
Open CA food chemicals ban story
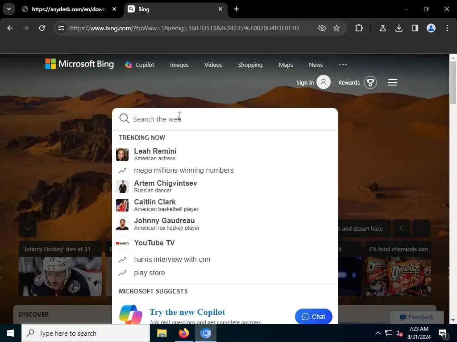398,269
